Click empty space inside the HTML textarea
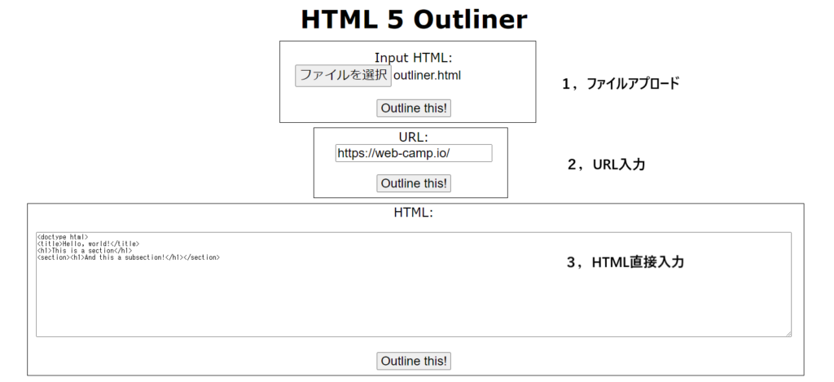The image size is (834, 382). coord(407,301)
